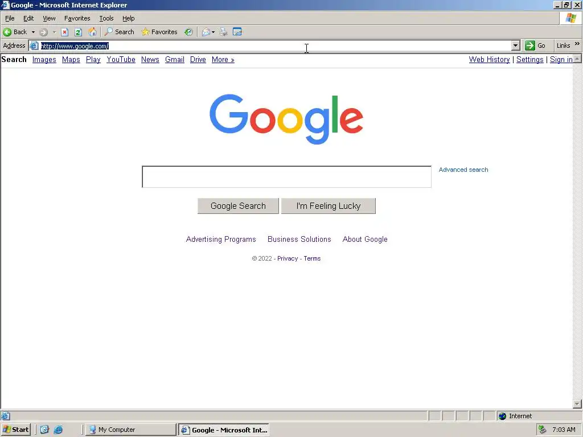Open the Maps link
The image size is (583, 437).
(x=71, y=59)
